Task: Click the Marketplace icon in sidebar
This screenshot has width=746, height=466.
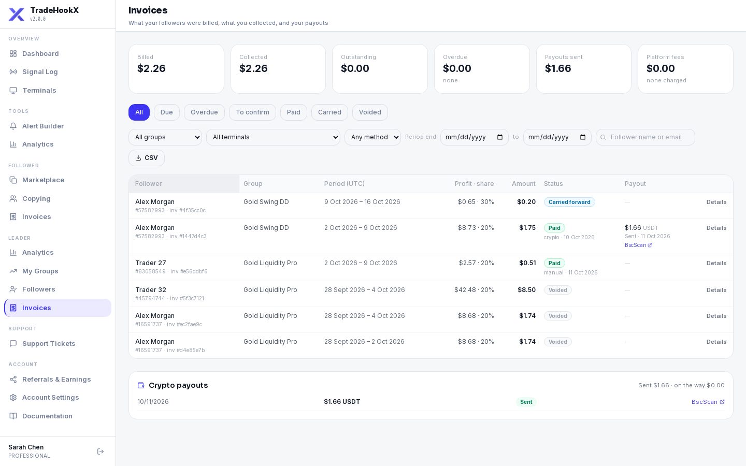Action: (x=13, y=180)
